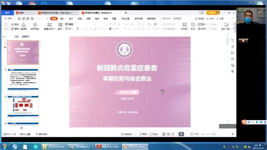Image resolution: width=267 pixels, height=150 pixels.
Task: Start slideshow from current slide play icon
Action: [35, 25]
